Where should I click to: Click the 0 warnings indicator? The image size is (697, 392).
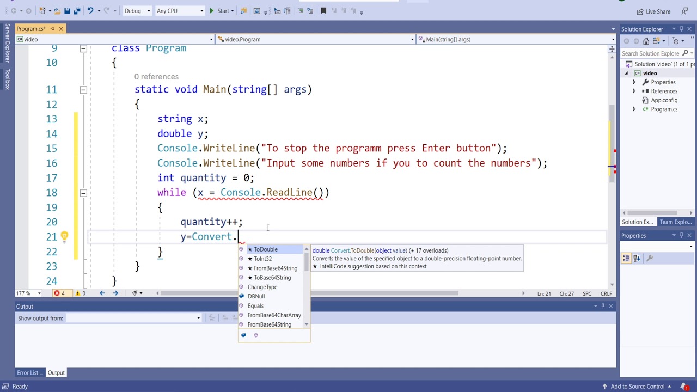click(80, 293)
